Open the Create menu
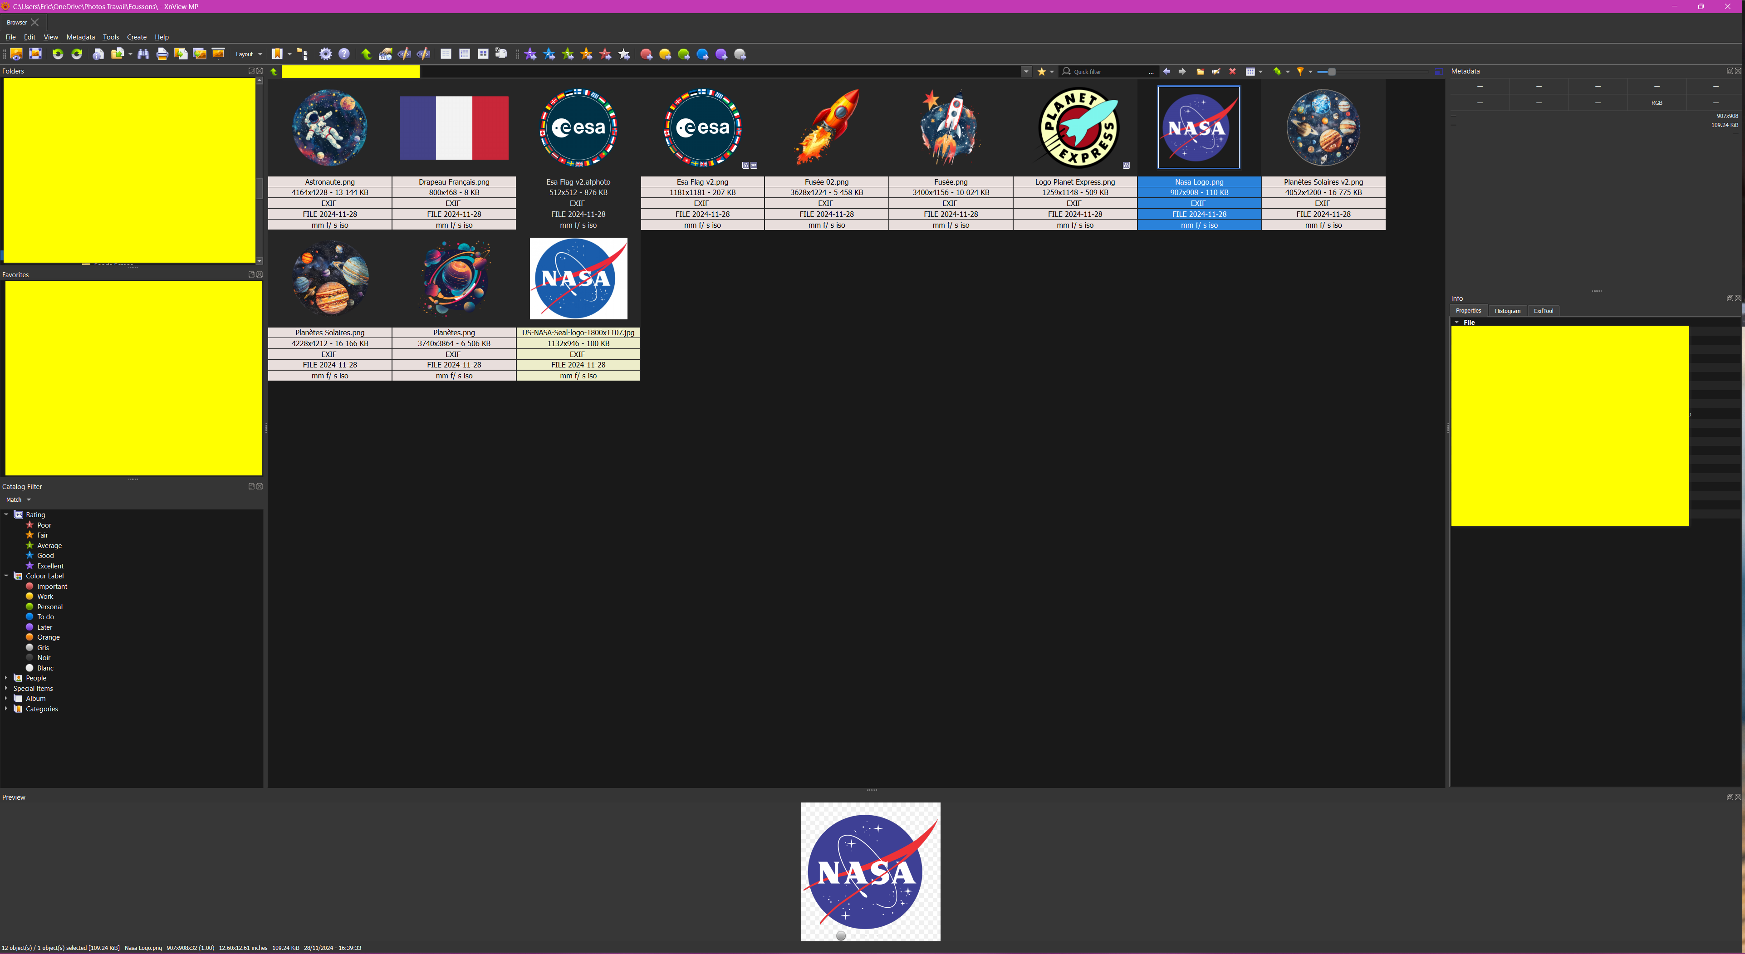Viewport: 1745px width, 954px height. click(137, 37)
